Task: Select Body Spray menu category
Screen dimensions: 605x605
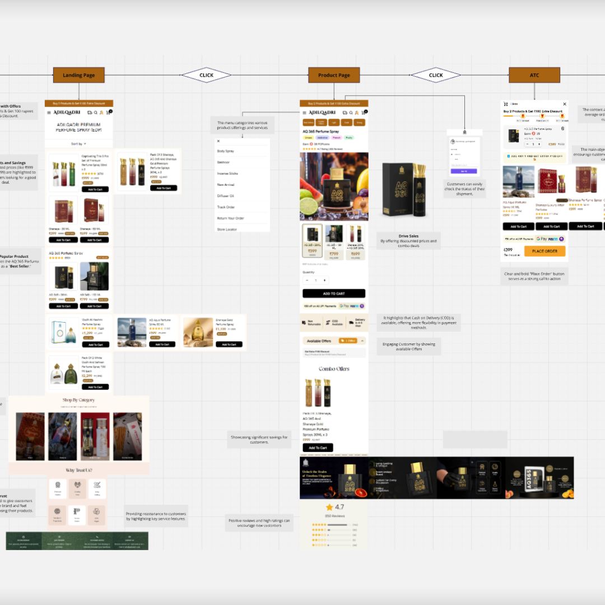Action: 226,151
